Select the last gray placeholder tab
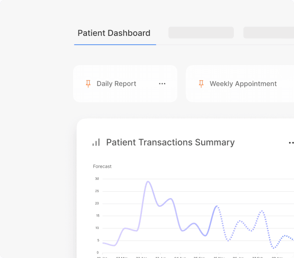 pyautogui.click(x=269, y=33)
